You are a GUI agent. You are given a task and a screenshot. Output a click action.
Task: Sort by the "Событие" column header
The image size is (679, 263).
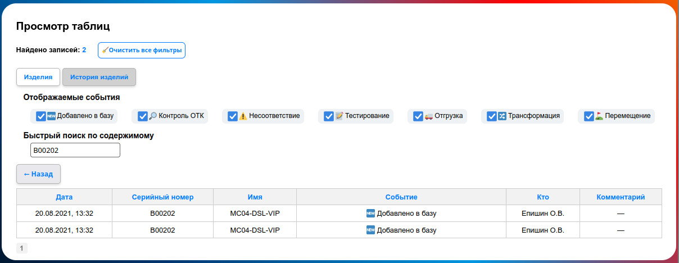pos(401,197)
